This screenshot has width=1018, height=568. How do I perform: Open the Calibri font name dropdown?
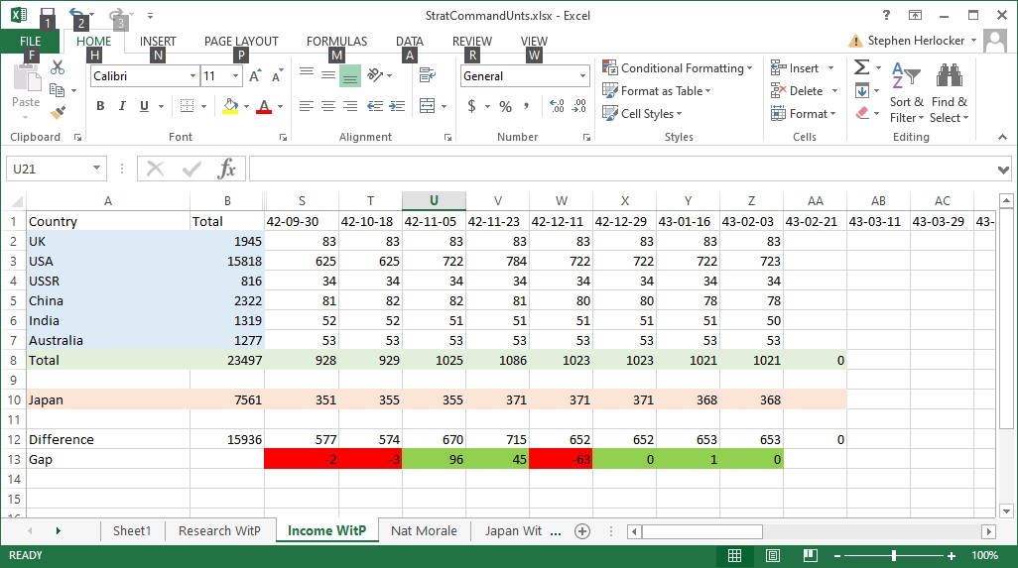coord(192,76)
